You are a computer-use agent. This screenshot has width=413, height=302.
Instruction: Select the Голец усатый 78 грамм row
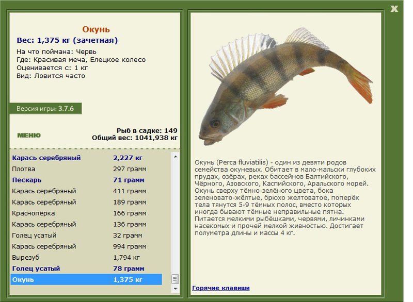pos(86,269)
